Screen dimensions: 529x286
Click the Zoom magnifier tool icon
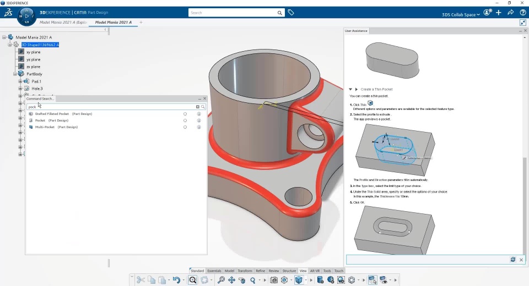point(253,280)
